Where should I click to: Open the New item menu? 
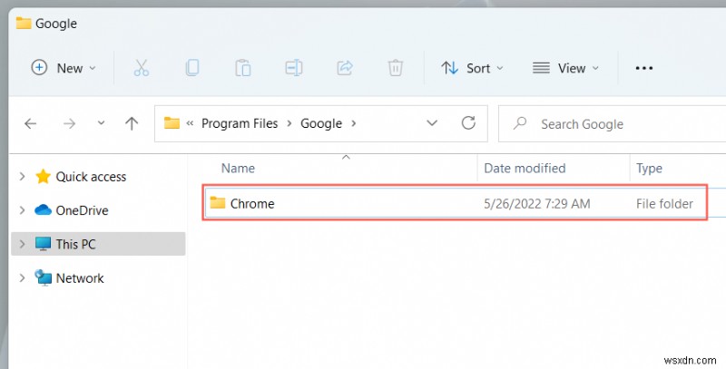[x=64, y=68]
